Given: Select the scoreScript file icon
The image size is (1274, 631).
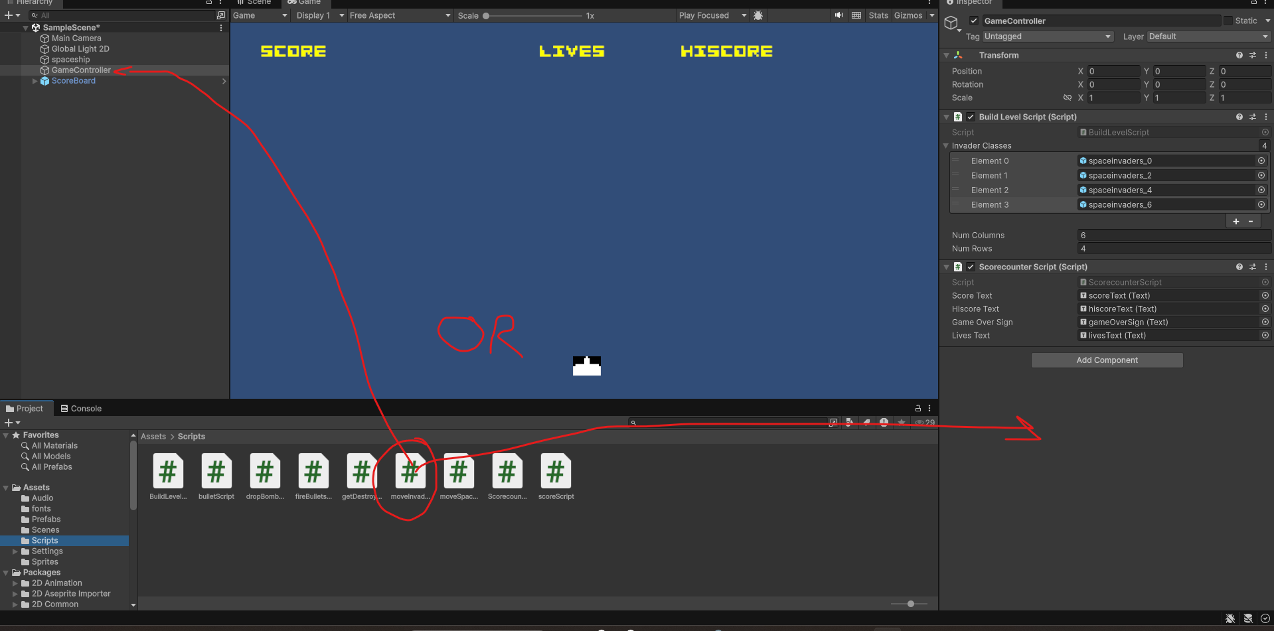Looking at the screenshot, I should (556, 472).
